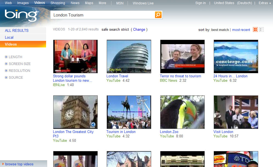Click the BBC News source label
The image size is (273, 167).
(168, 80)
